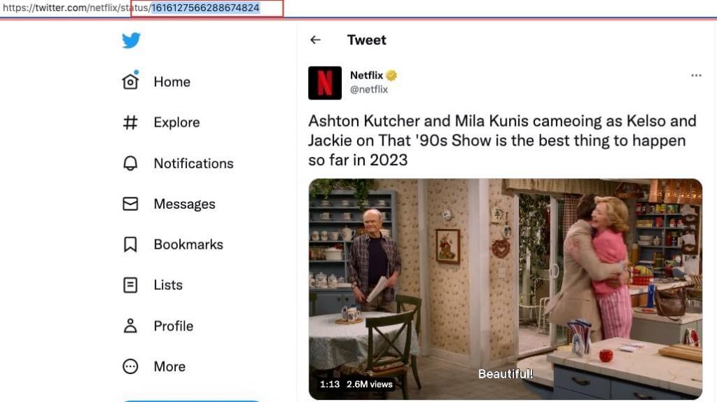Open Bookmarks from the sidebar

click(188, 244)
